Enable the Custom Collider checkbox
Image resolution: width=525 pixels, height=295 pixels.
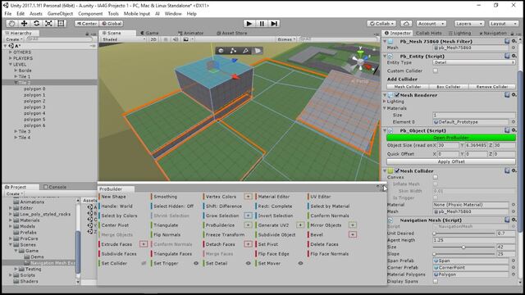tap(436, 71)
